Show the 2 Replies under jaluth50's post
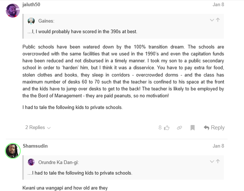Screen dimensions: 244x191 pyautogui.click(x=38, y=128)
